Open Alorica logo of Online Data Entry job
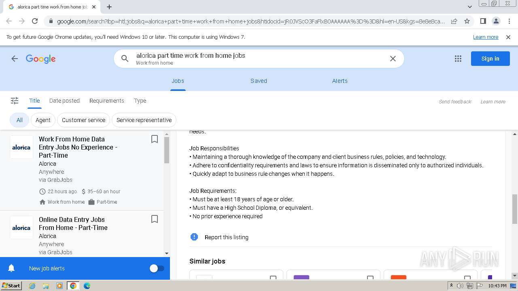The width and height of the screenshot is (518, 291). (x=21, y=228)
